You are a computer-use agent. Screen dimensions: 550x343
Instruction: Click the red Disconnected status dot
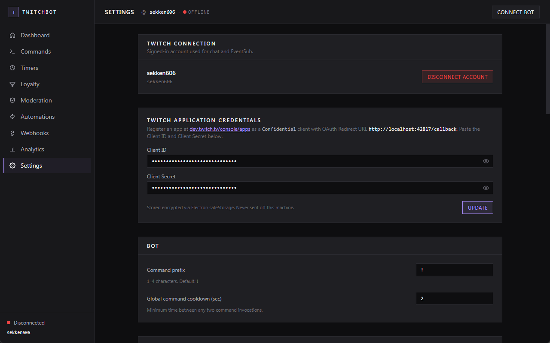pos(9,322)
